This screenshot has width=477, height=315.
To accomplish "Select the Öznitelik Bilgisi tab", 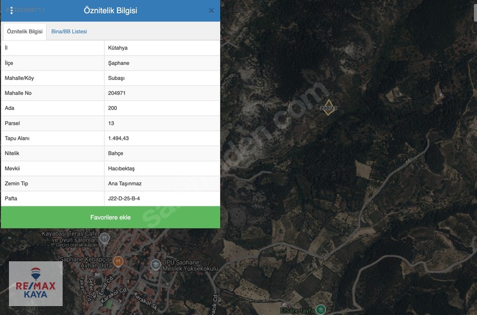I will [x=24, y=32].
